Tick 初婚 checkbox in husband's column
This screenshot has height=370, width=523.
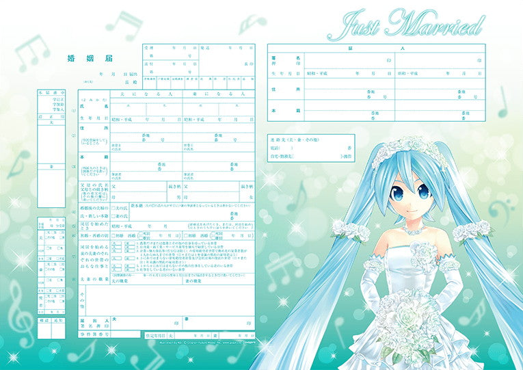(x=113, y=235)
